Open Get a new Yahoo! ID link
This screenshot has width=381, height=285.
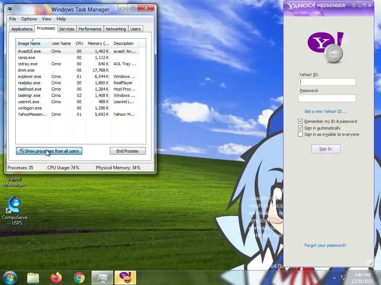325,111
